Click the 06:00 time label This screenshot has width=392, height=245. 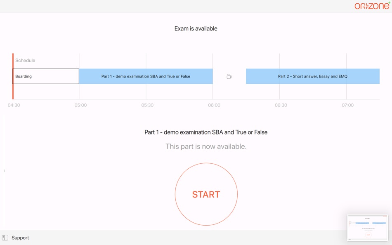click(214, 105)
